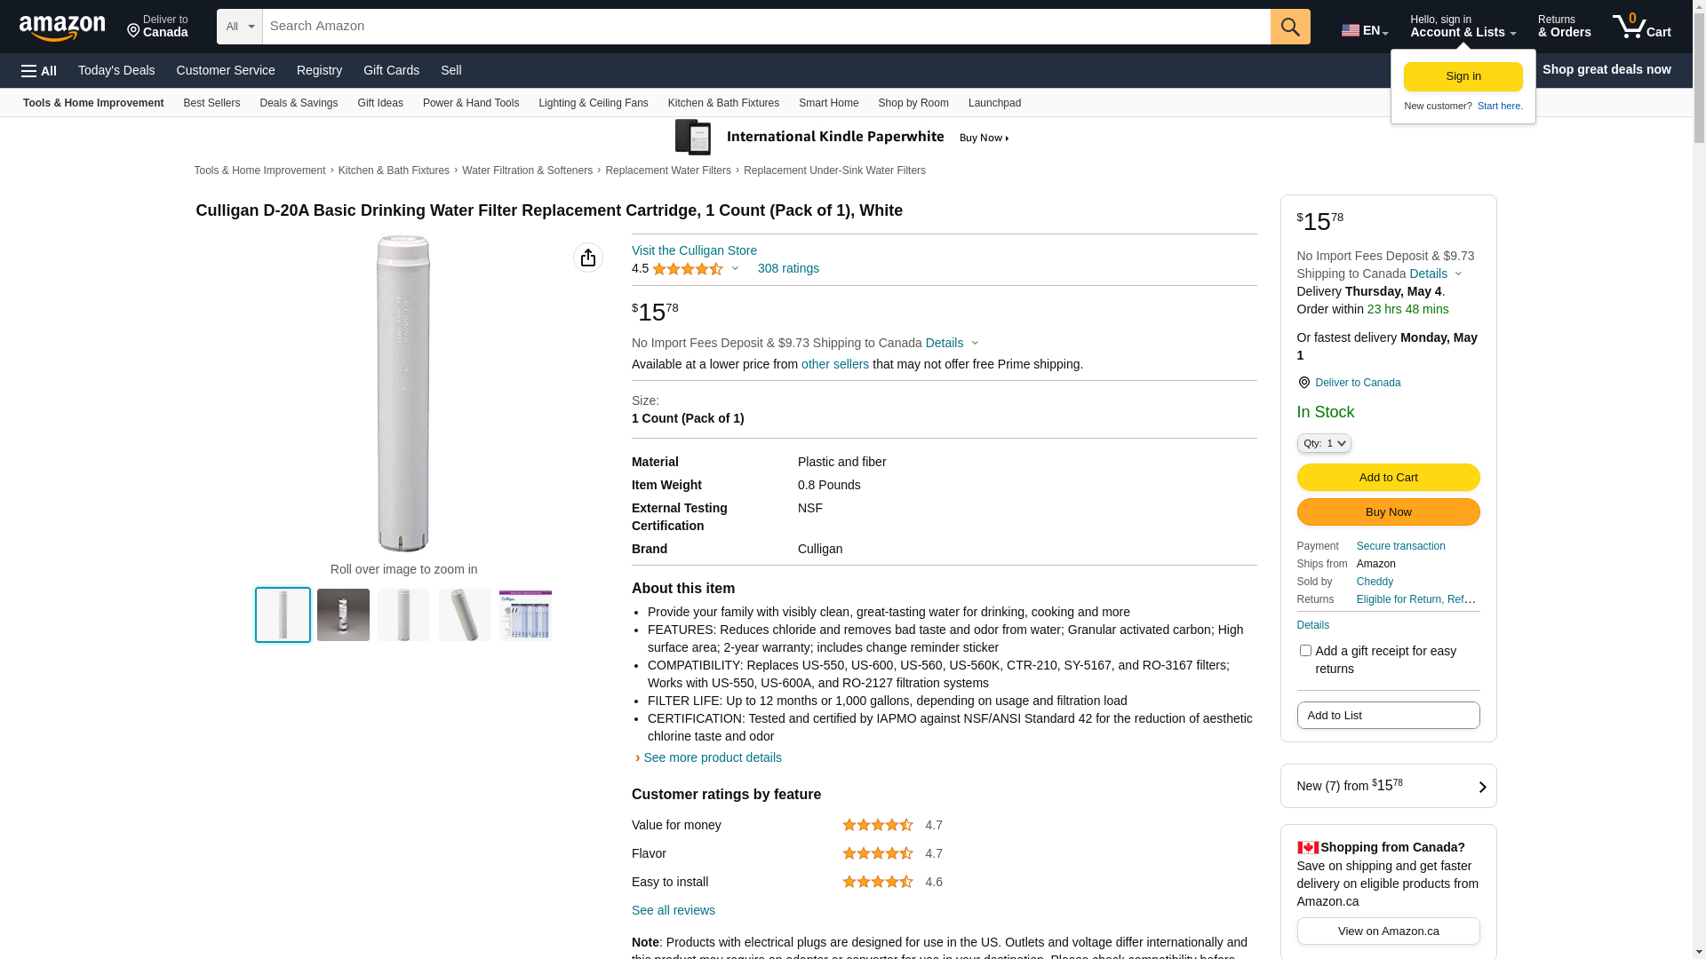Open the 4.5 star rating popover
This screenshot has height=959, width=1706.
coord(685,268)
